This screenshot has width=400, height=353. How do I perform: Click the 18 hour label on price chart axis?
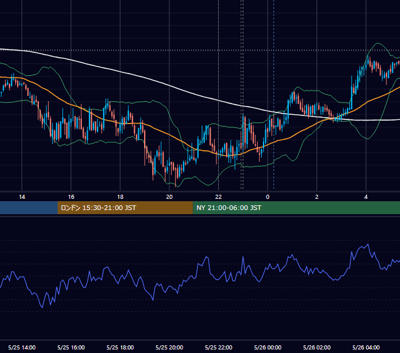(120, 197)
